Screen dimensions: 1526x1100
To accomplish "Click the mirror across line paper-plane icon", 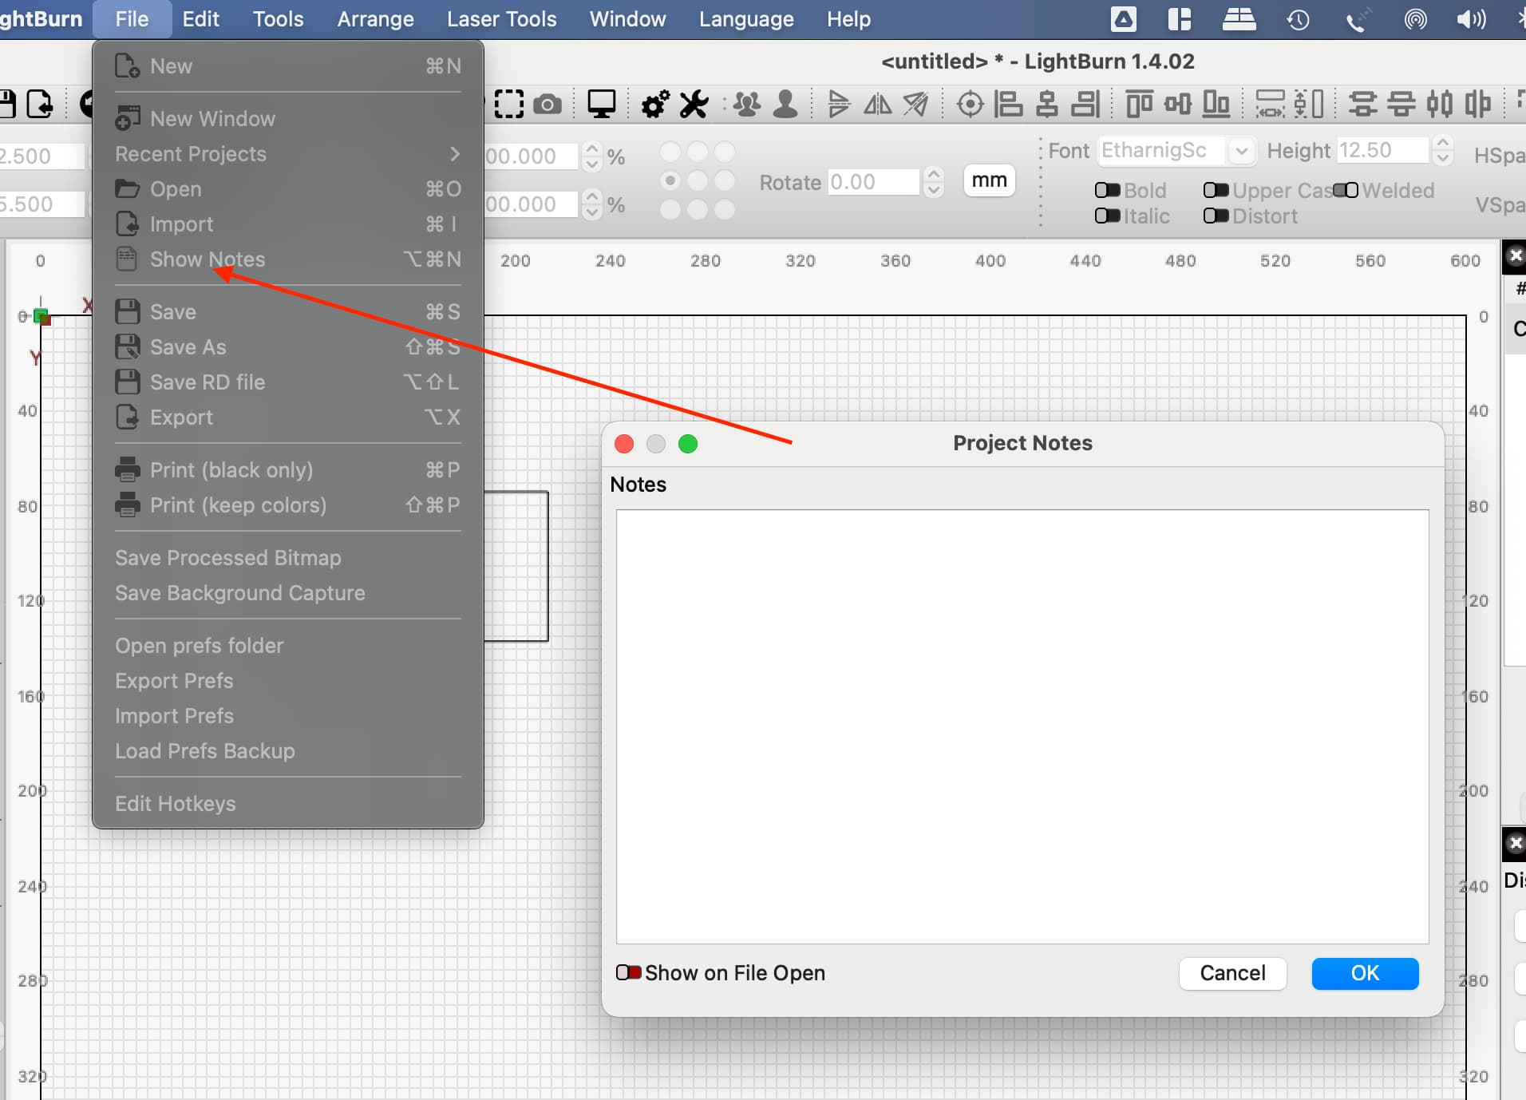I will [916, 105].
